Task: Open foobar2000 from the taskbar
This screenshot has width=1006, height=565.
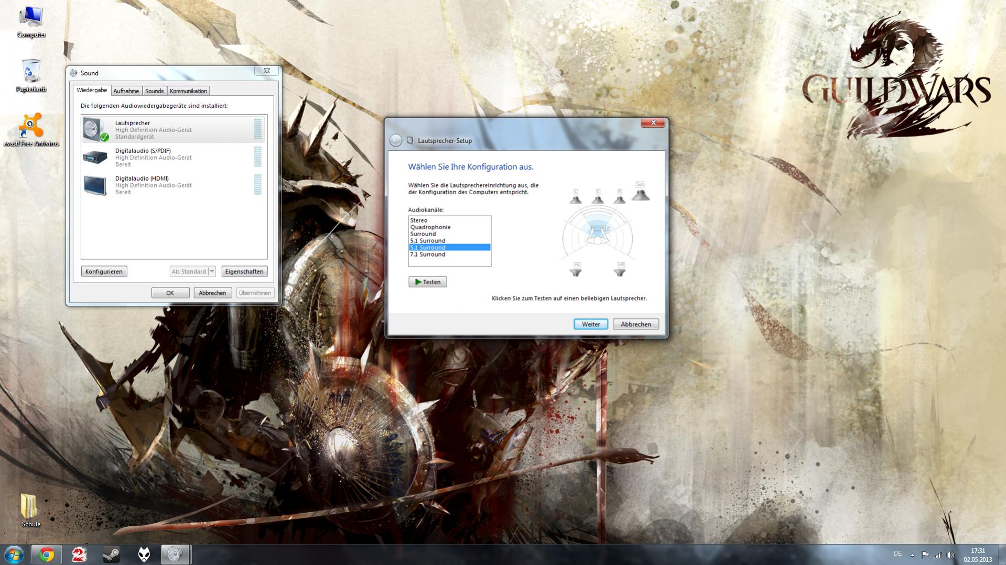Action: (x=144, y=555)
